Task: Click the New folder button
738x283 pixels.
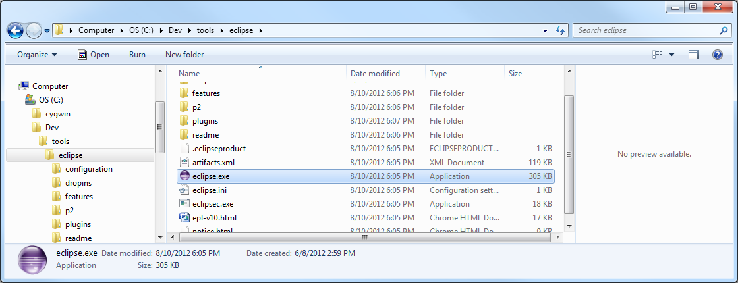Action: (x=184, y=55)
